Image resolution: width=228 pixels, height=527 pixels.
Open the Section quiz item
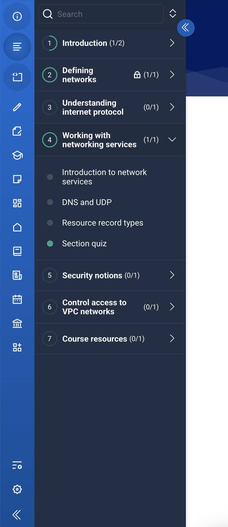[x=84, y=244]
